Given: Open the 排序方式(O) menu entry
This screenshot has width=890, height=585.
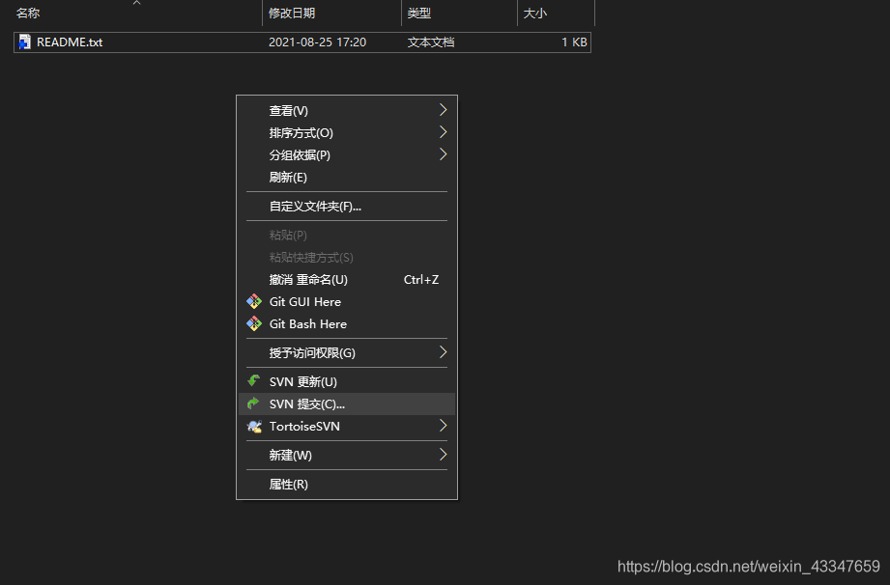Looking at the screenshot, I should (347, 132).
